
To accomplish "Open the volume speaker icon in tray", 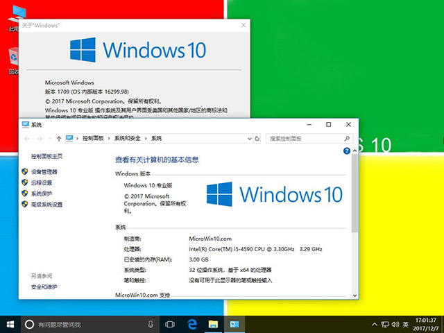I will [395, 325].
